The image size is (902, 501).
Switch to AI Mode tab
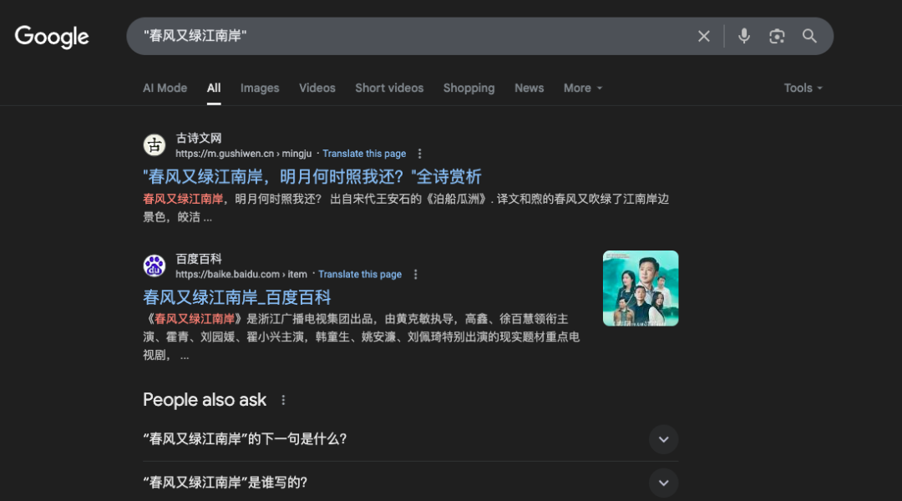click(165, 88)
